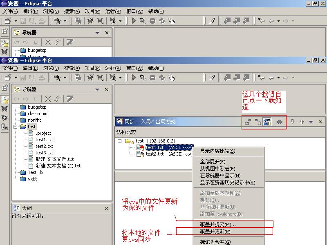Open back-history dropdown arrow in front Eclipse toolbar
Viewport: 327px width, 245px height.
(x=278, y=78)
